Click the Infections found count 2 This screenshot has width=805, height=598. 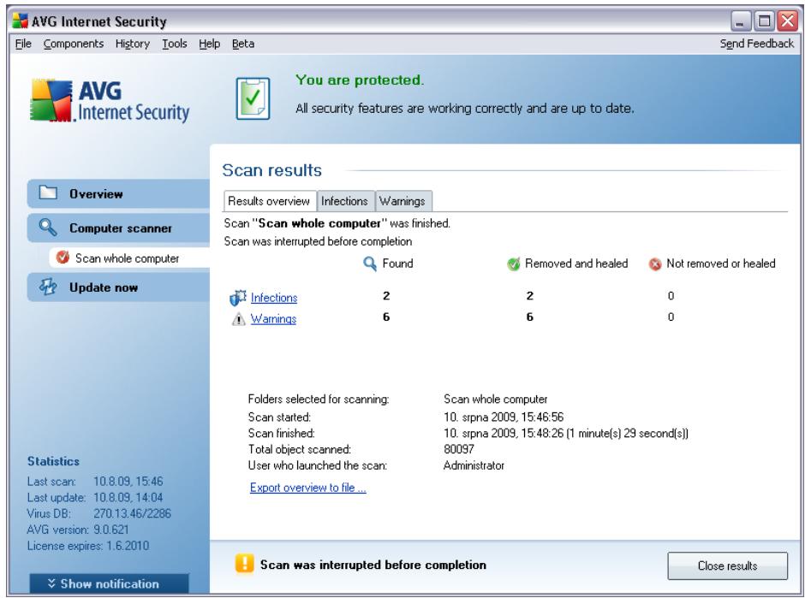[x=386, y=295]
